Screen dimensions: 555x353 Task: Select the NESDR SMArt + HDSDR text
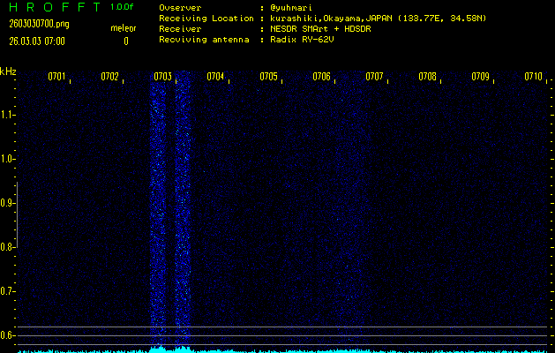[x=320, y=29]
